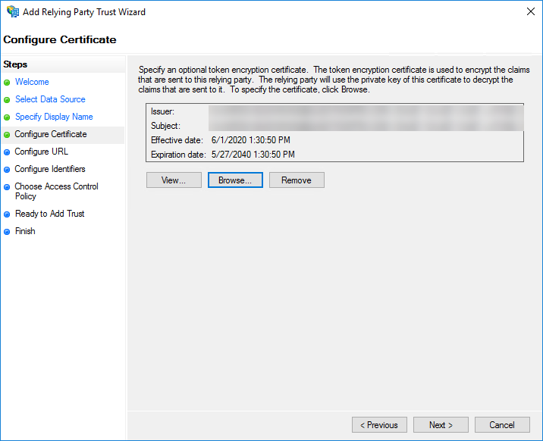Click the green bullet beside Welcome
543x441 pixels.
click(x=7, y=83)
